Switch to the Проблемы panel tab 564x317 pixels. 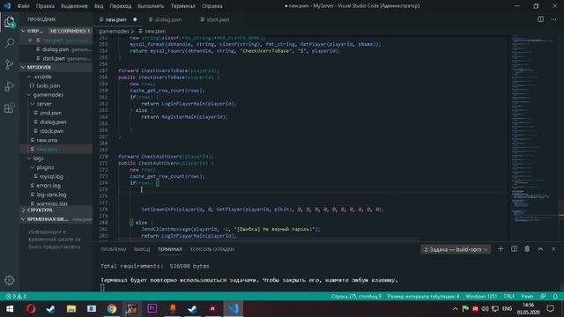pyautogui.click(x=114, y=249)
